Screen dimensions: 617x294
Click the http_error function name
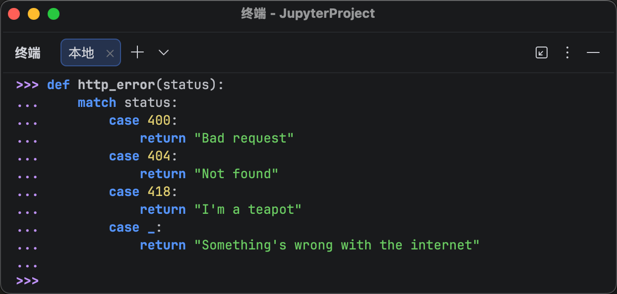(x=117, y=85)
